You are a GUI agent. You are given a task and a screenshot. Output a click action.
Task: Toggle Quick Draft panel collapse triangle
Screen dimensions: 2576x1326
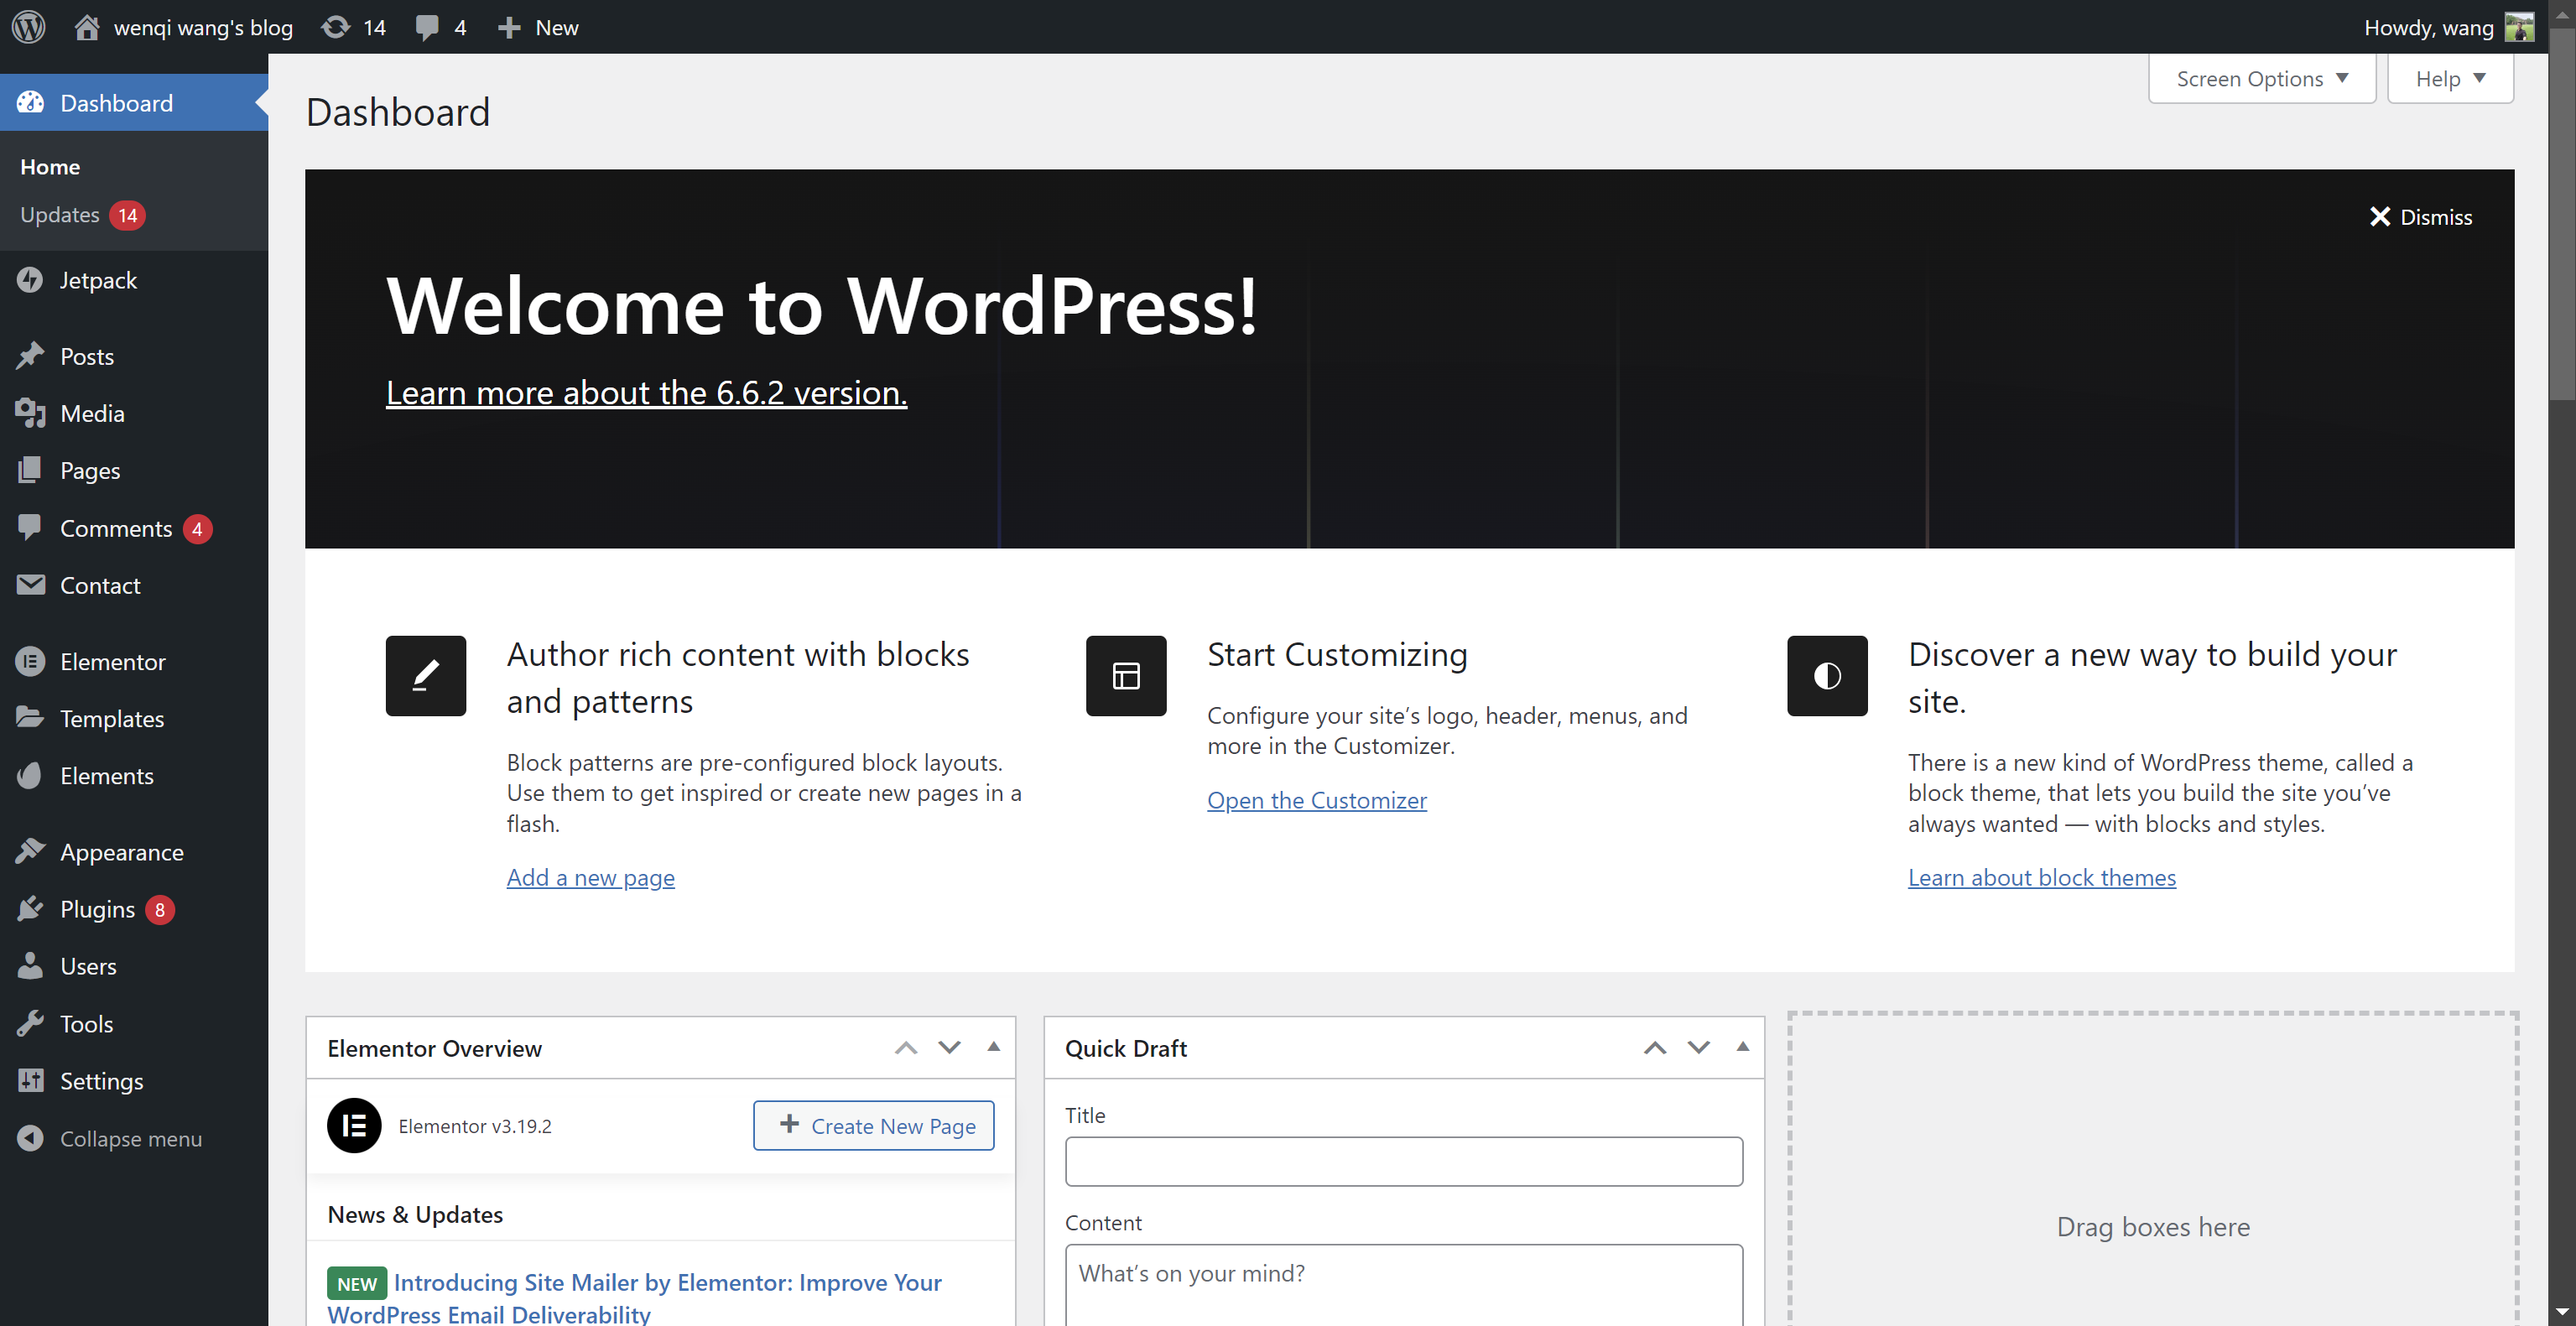click(x=1742, y=1047)
